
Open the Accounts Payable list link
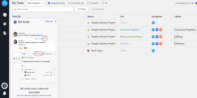[x=129, y=30]
